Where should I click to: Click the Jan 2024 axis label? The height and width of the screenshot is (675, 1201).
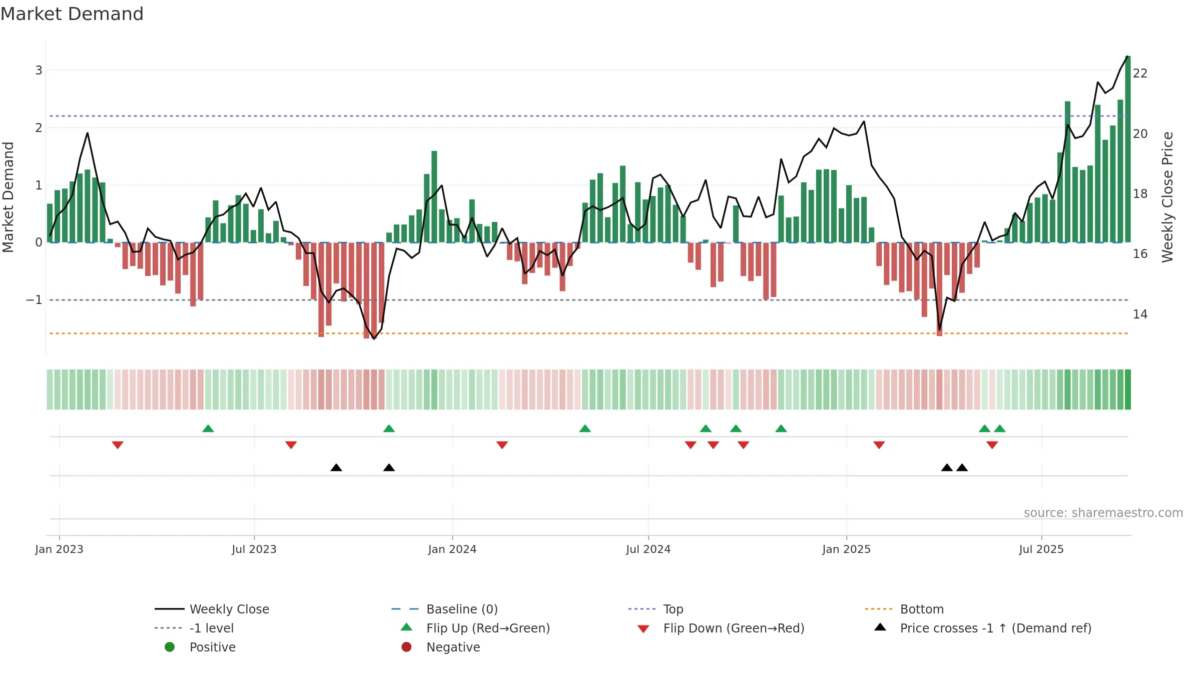[x=452, y=549]
